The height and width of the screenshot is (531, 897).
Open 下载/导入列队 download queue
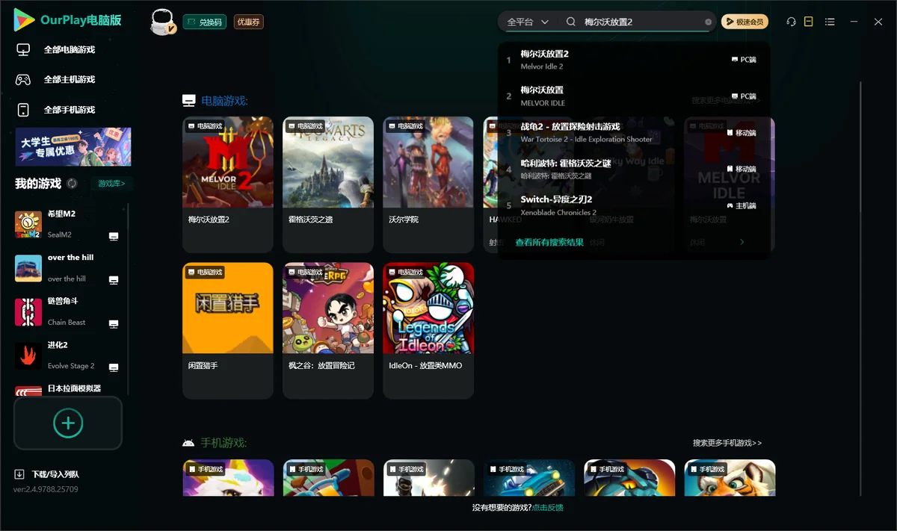pos(47,474)
